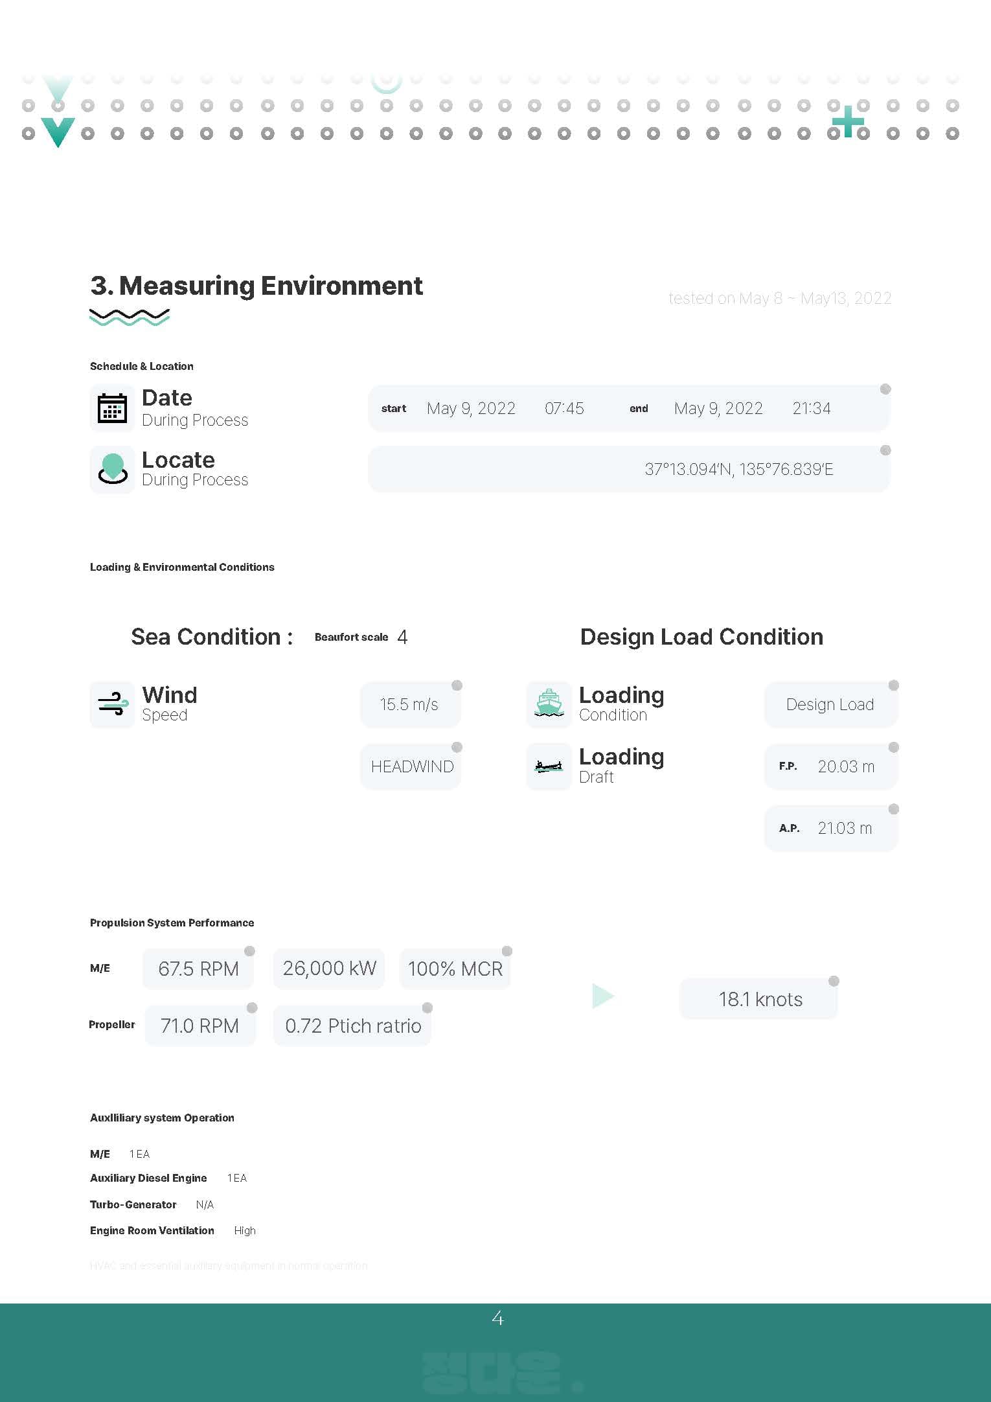Click the F.P. 20.03 m draft field
Viewport: 991px width, 1402px height.
830,767
